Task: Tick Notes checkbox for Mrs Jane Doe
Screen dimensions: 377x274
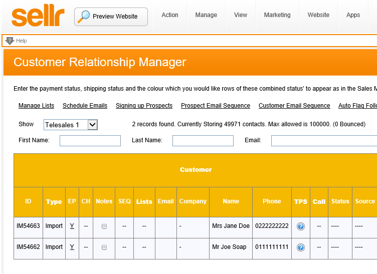Action: pyautogui.click(x=104, y=226)
